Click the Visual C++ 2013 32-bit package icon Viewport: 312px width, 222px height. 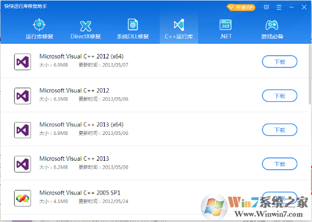click(23, 164)
